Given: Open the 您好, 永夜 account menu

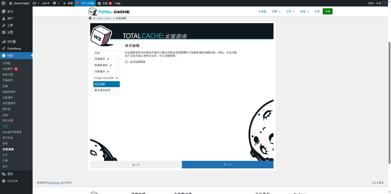Looking at the screenshot, I should click(377, 3).
